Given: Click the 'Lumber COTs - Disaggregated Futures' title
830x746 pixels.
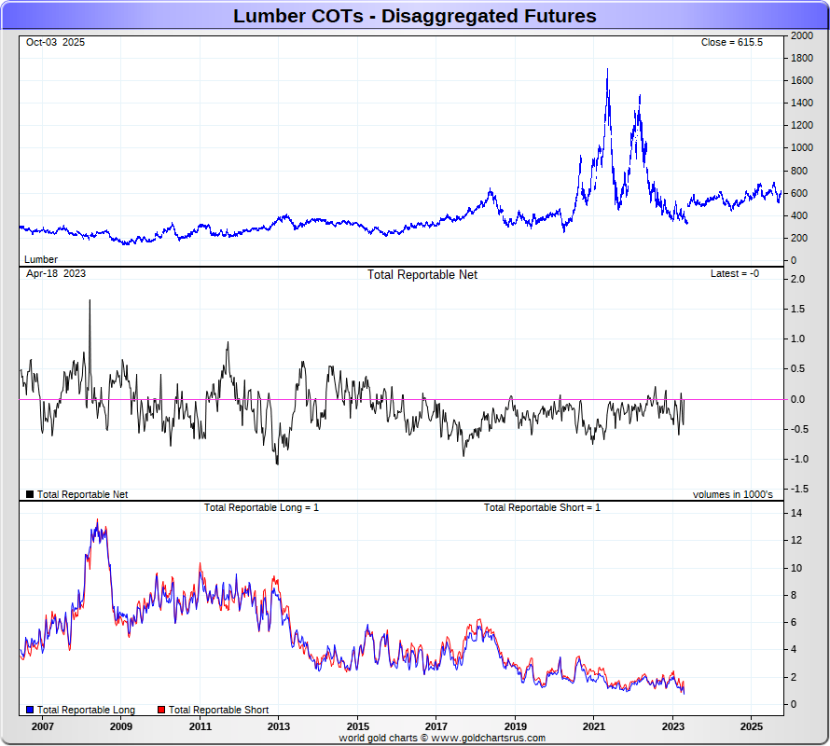Looking at the screenshot, I should pos(414,16).
